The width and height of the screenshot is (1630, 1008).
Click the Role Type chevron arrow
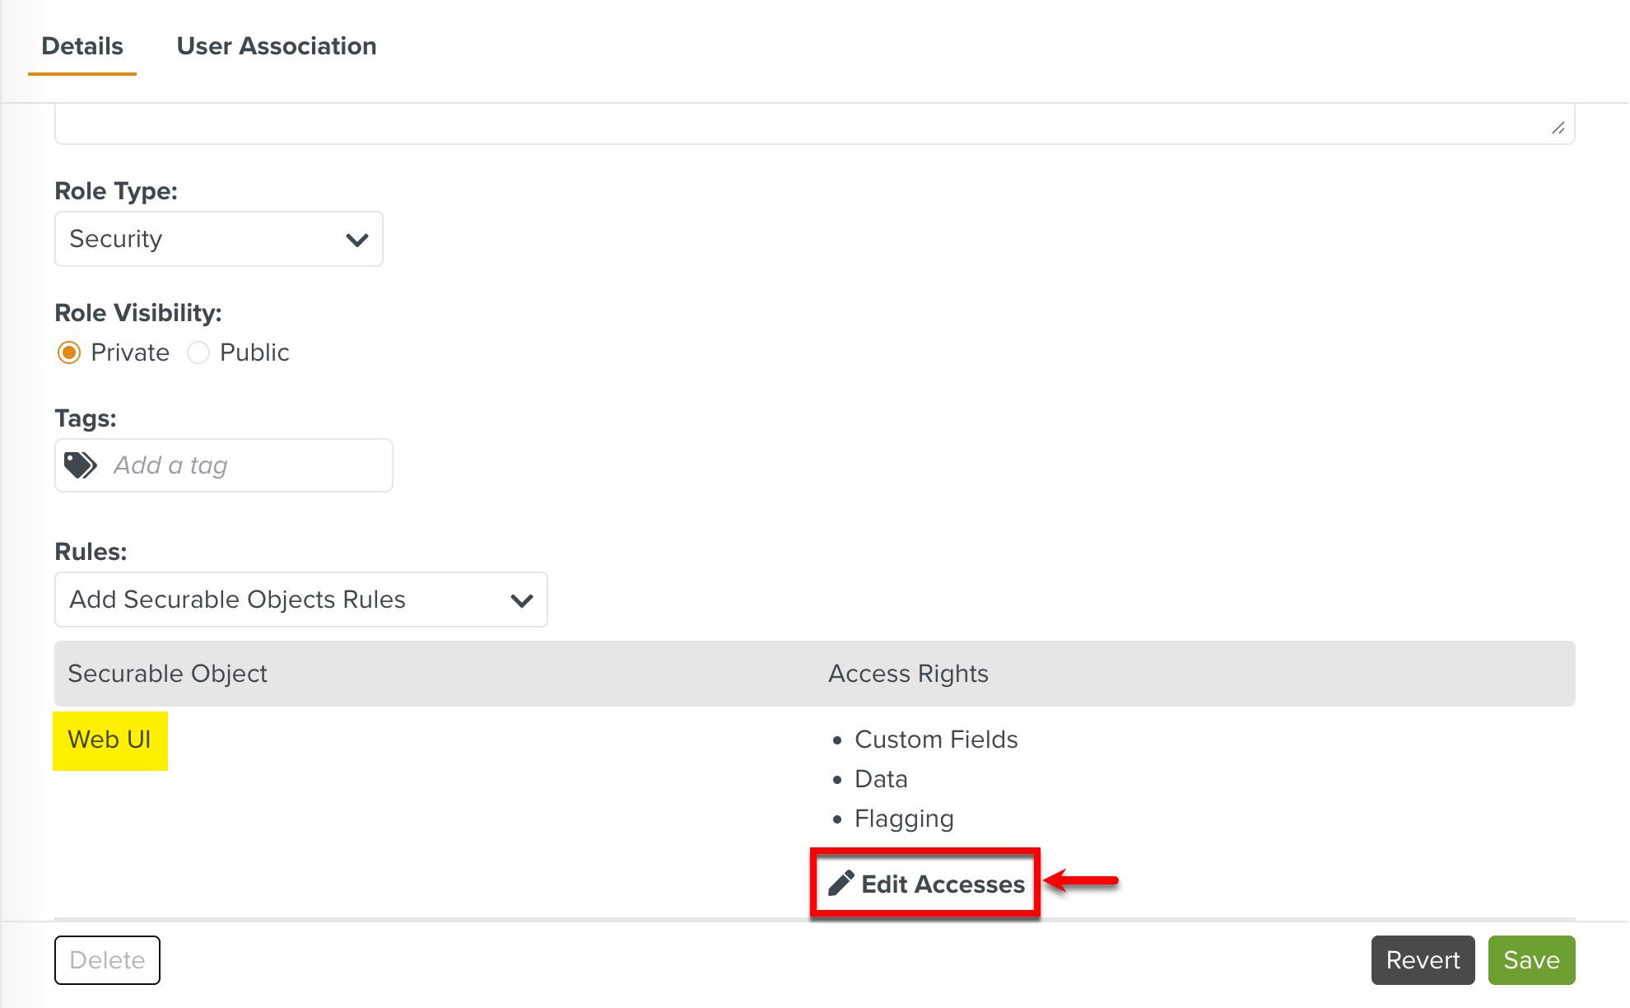(x=357, y=240)
